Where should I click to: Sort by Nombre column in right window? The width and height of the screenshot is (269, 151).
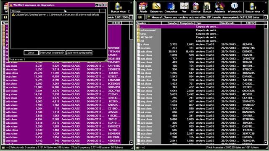(149, 23)
